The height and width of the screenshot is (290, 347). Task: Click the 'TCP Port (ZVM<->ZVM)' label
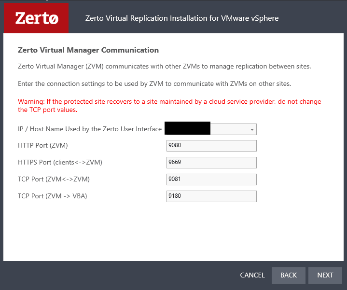point(54,179)
